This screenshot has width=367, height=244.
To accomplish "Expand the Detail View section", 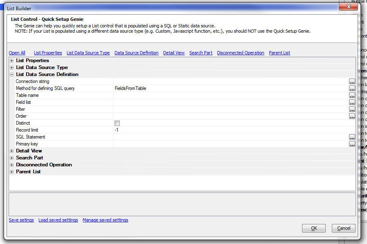I will click(12, 151).
